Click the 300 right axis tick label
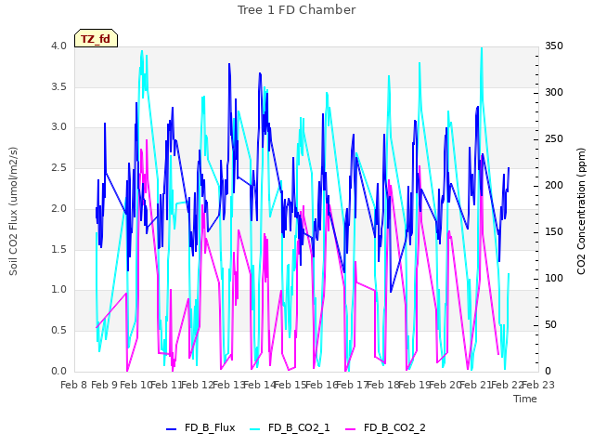The image size is (594, 446). click(554, 92)
